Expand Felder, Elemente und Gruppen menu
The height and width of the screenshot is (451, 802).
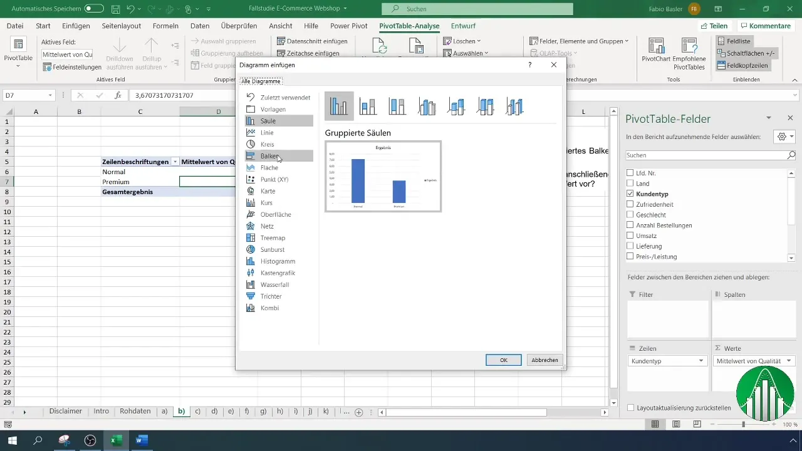[579, 41]
